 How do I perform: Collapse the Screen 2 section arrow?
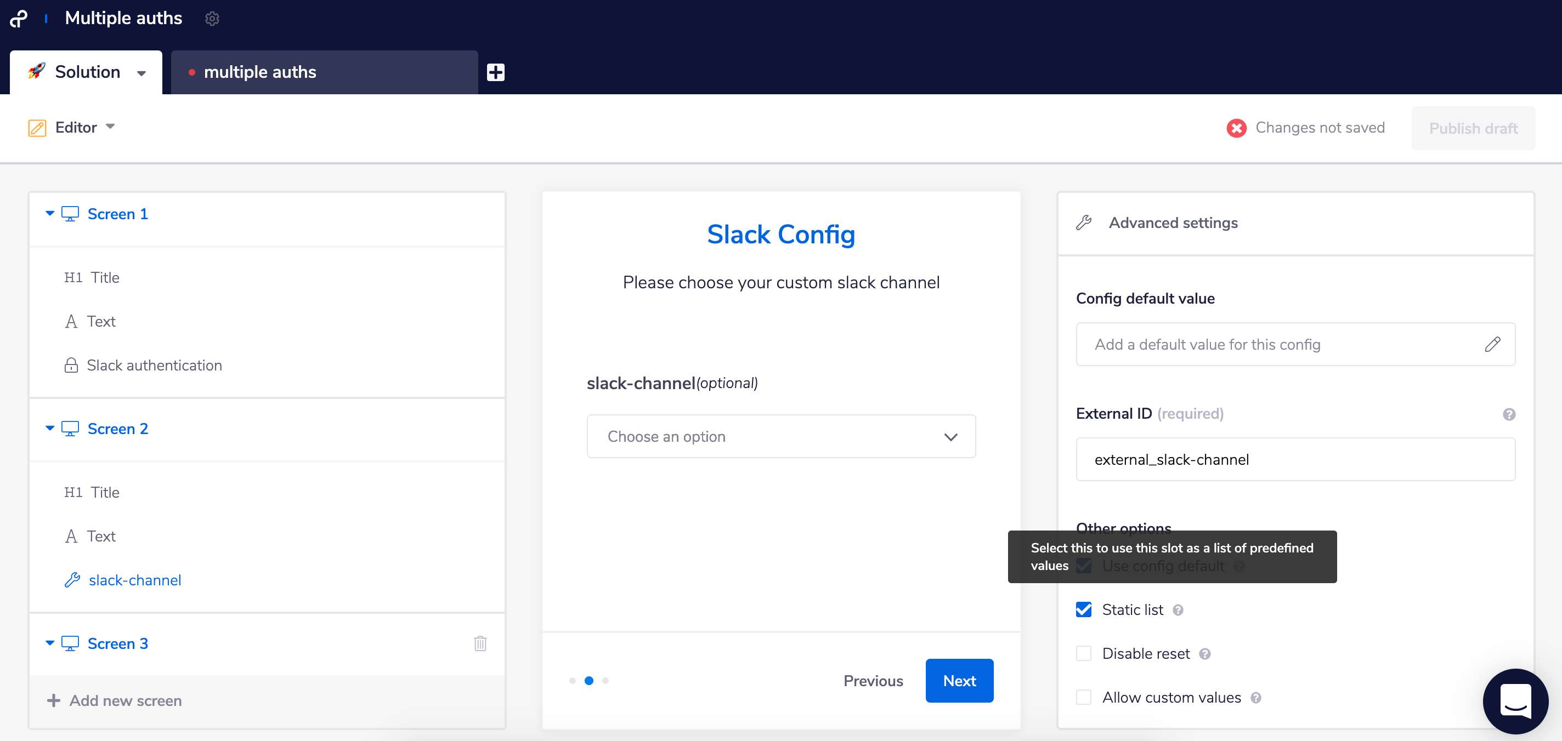pos(50,429)
